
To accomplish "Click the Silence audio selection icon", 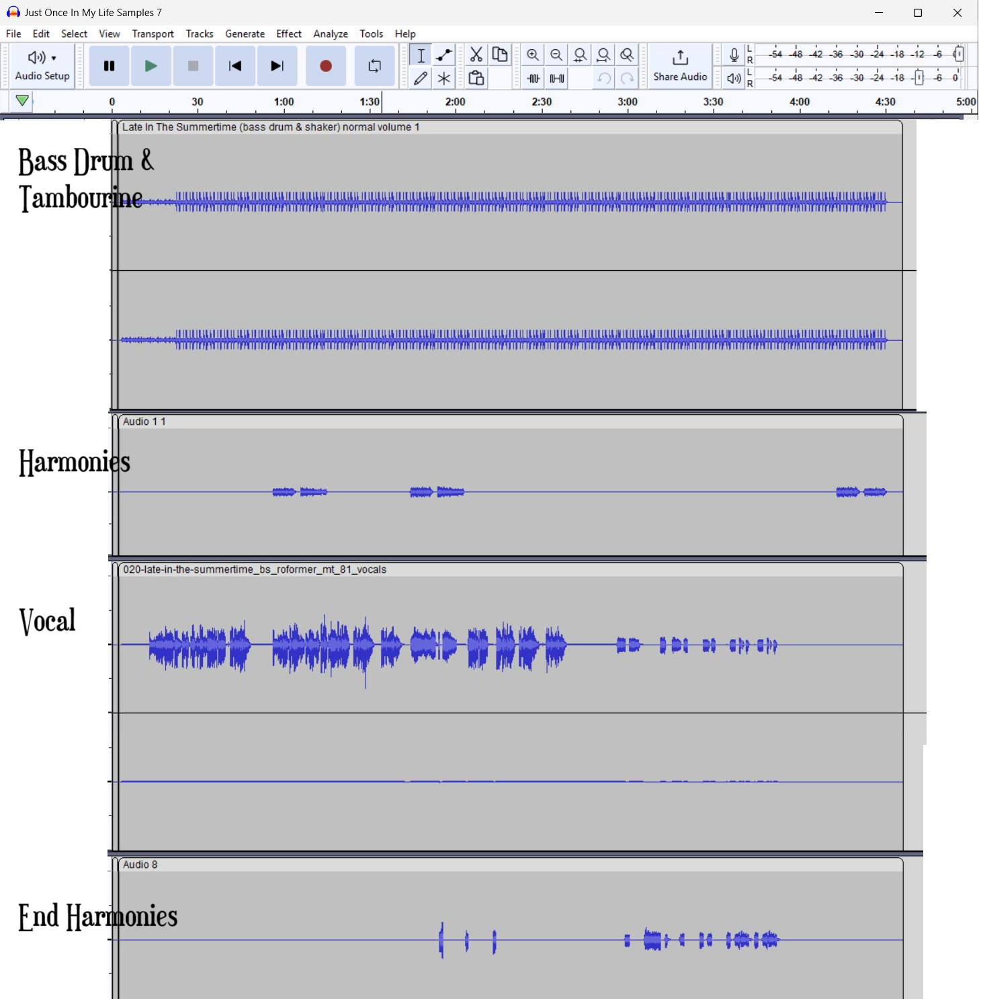I will (557, 78).
